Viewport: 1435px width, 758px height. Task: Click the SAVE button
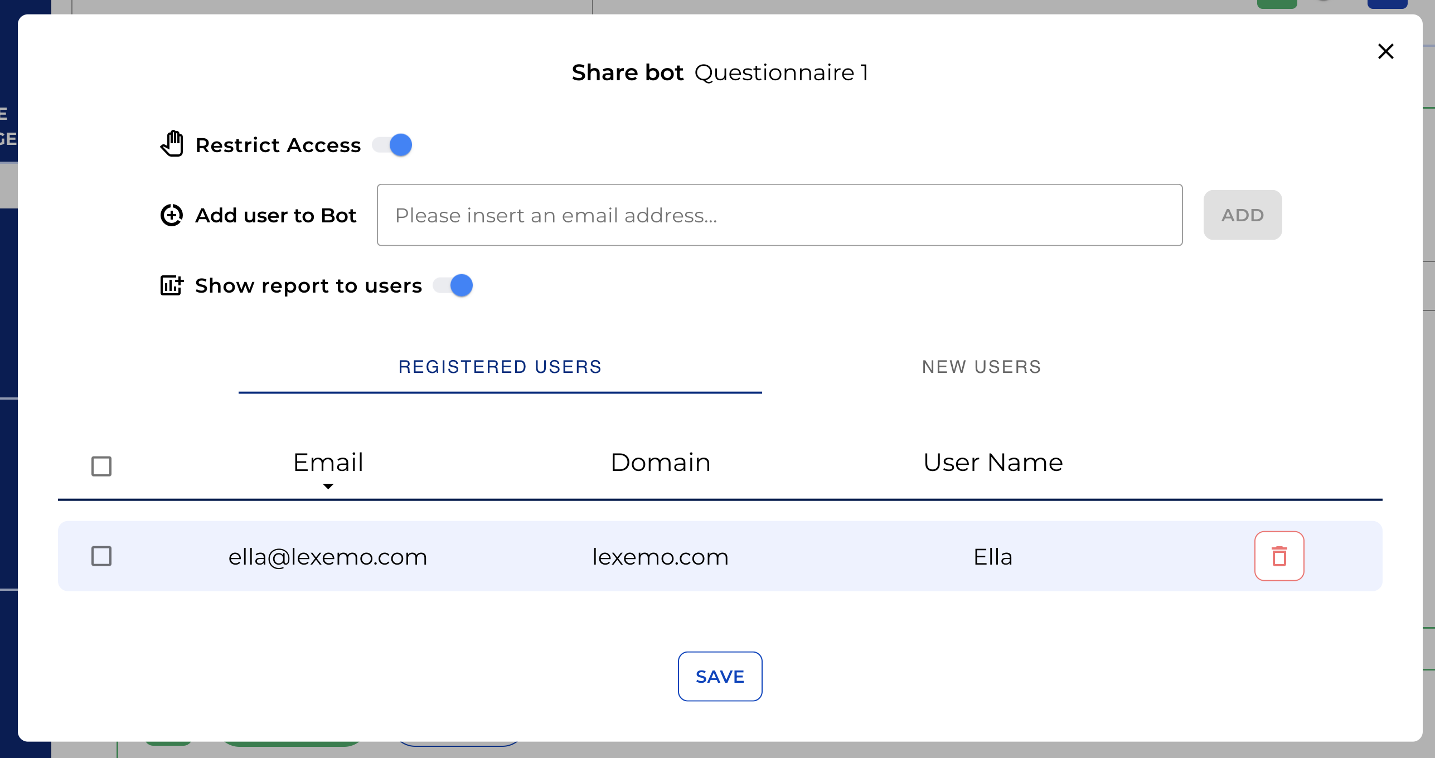pyautogui.click(x=720, y=676)
